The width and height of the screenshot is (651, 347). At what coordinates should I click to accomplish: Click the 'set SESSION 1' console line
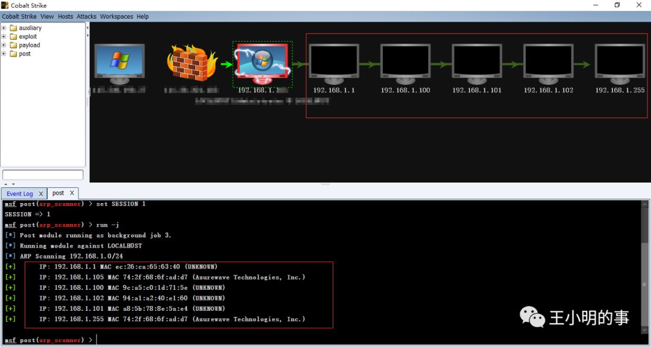point(75,204)
